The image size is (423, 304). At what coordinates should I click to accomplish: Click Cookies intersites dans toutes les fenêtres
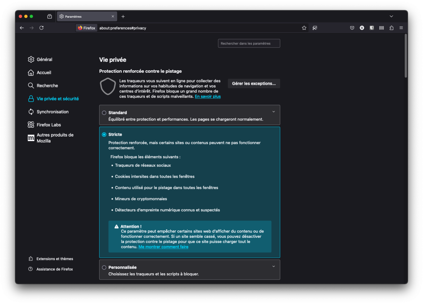click(155, 177)
